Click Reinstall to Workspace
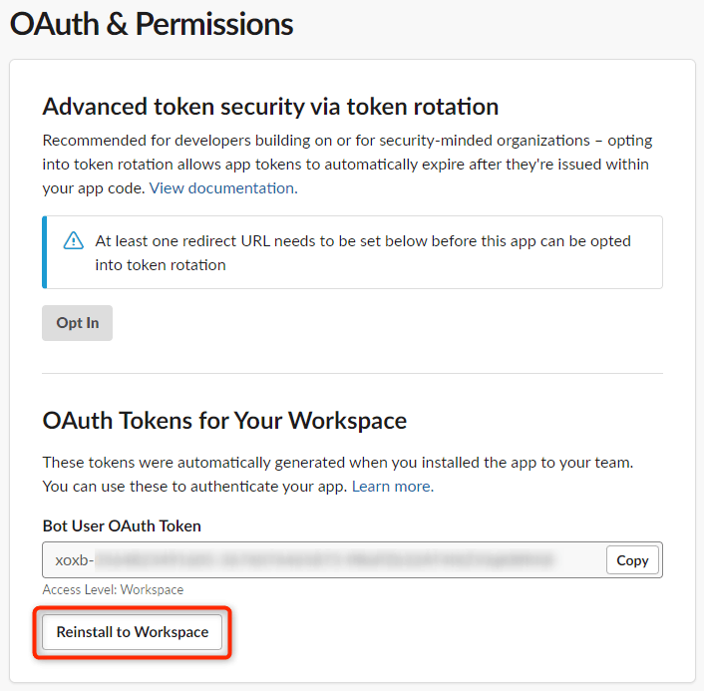The height and width of the screenshot is (691, 704). click(x=132, y=632)
